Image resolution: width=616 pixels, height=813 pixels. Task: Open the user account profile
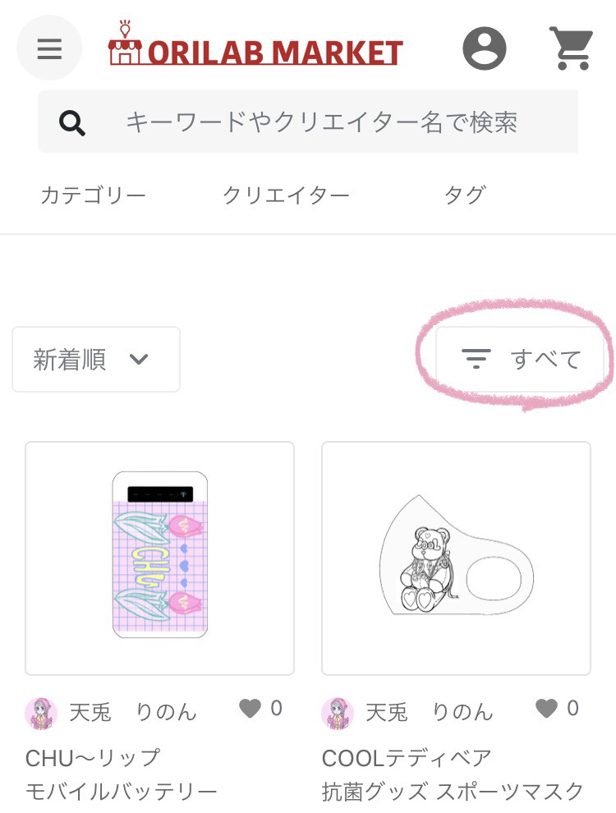[x=485, y=48]
